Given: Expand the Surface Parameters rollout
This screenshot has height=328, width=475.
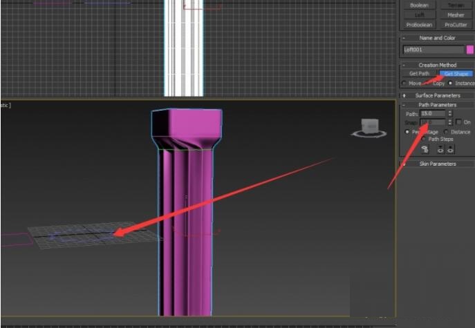Looking at the screenshot, I should (437, 95).
